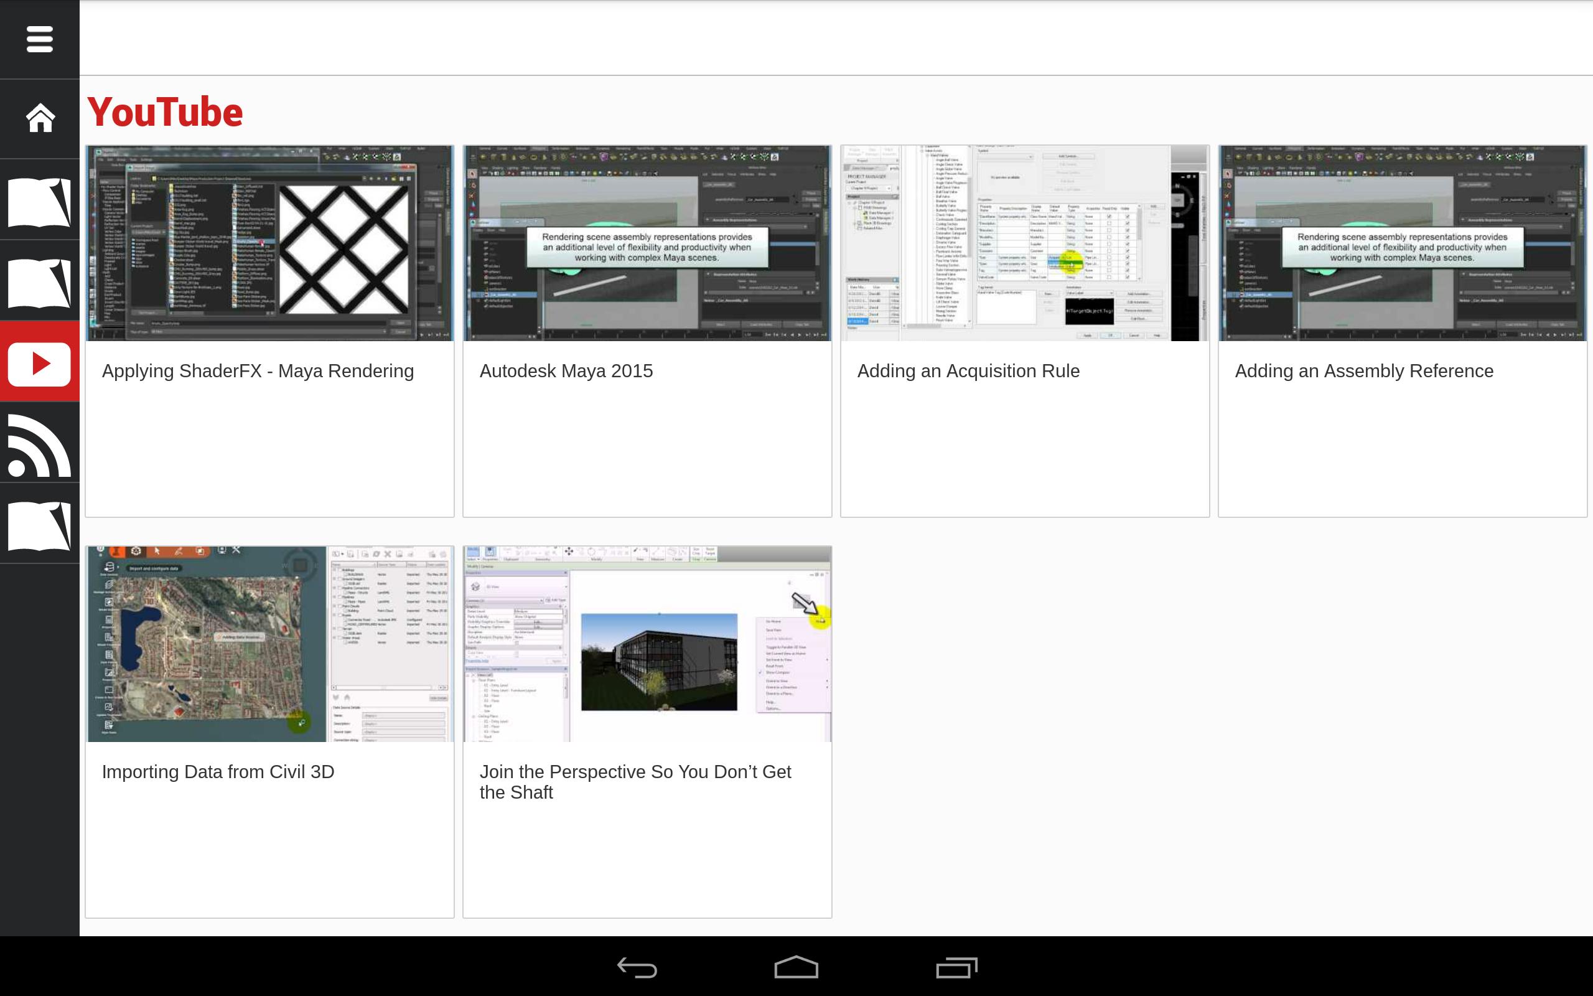Tap the Android home navigation button
This screenshot has width=1593, height=996.
pos(796,967)
